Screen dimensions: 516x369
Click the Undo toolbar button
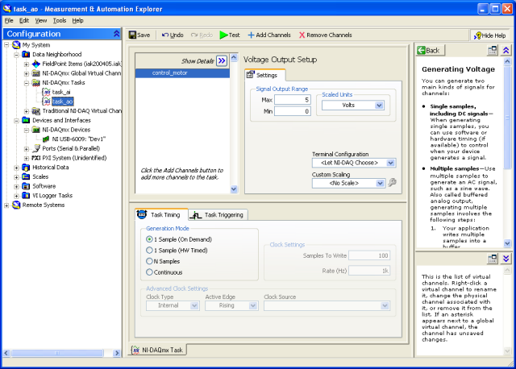click(173, 35)
